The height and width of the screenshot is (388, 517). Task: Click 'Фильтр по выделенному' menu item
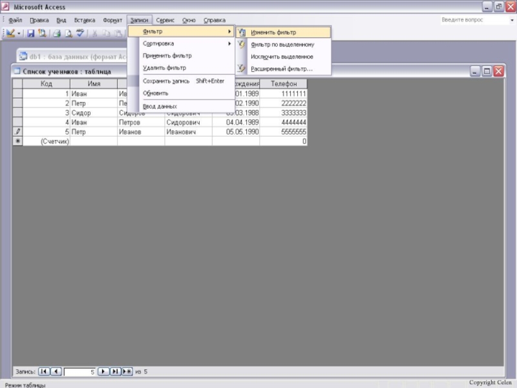tap(282, 45)
